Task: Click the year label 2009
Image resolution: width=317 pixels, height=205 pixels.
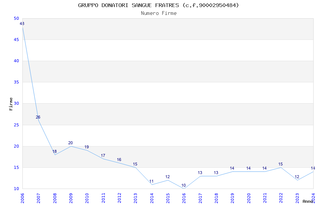Action: [x=71, y=198]
